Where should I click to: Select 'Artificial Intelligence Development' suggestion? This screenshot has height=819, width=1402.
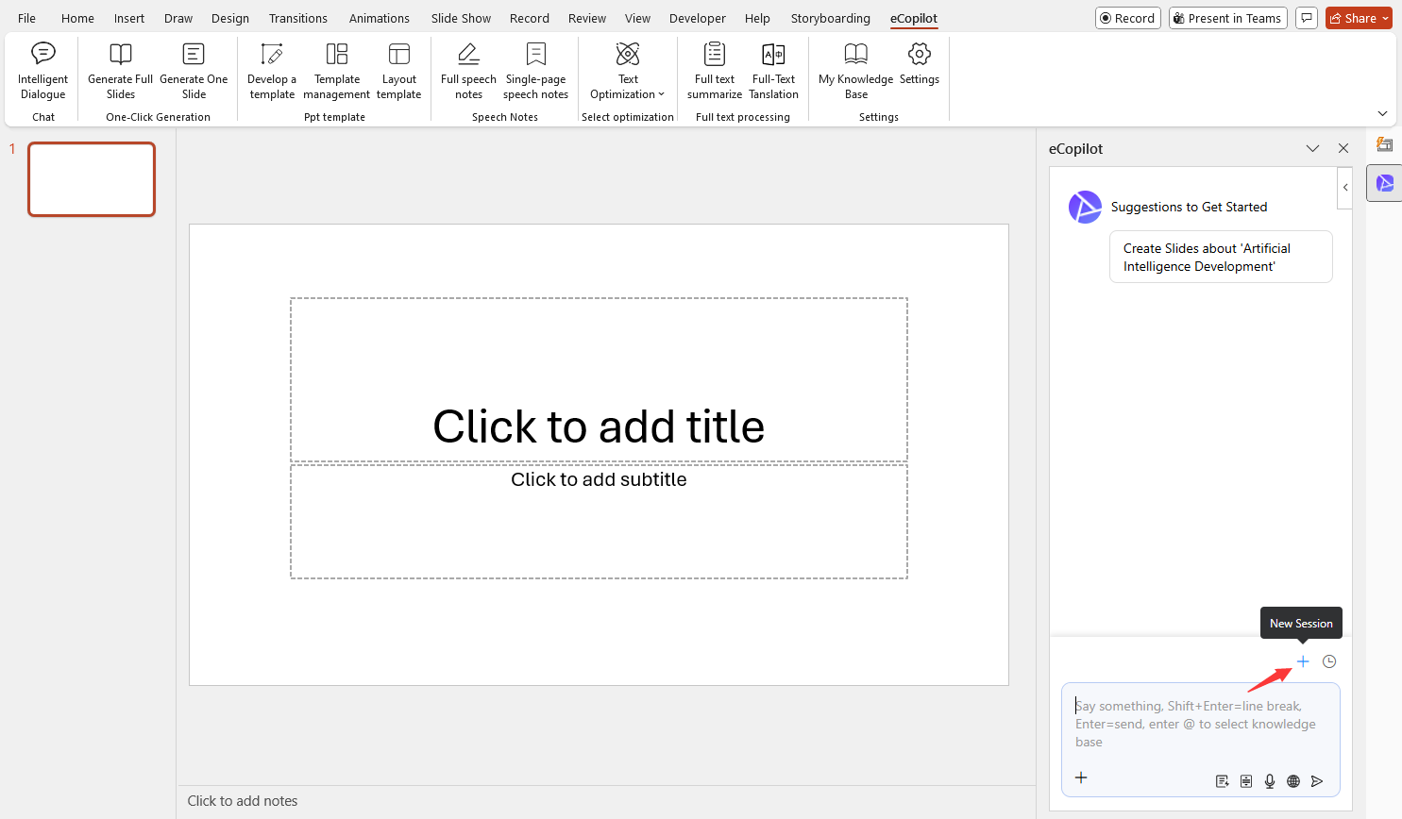1220,257
